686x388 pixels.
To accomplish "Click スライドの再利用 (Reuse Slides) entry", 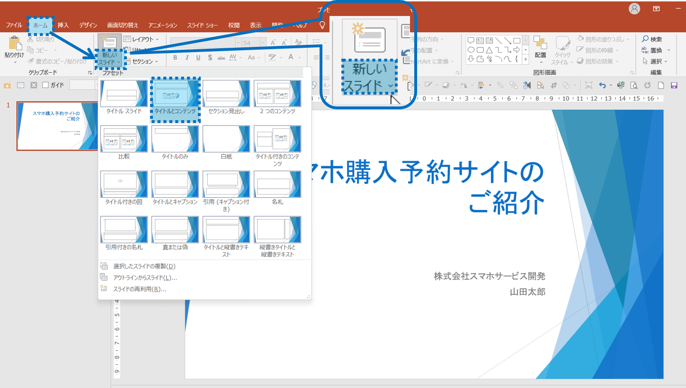I will point(140,289).
